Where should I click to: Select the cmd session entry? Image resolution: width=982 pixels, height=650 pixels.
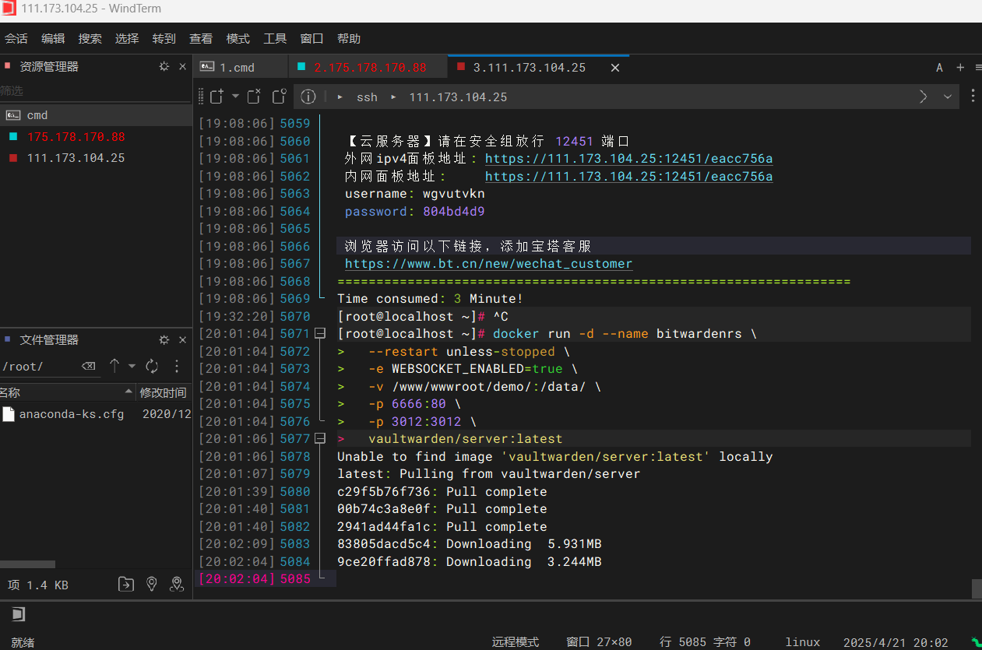click(96, 115)
